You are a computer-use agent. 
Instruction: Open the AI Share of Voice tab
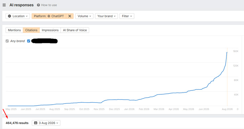pos(75,30)
